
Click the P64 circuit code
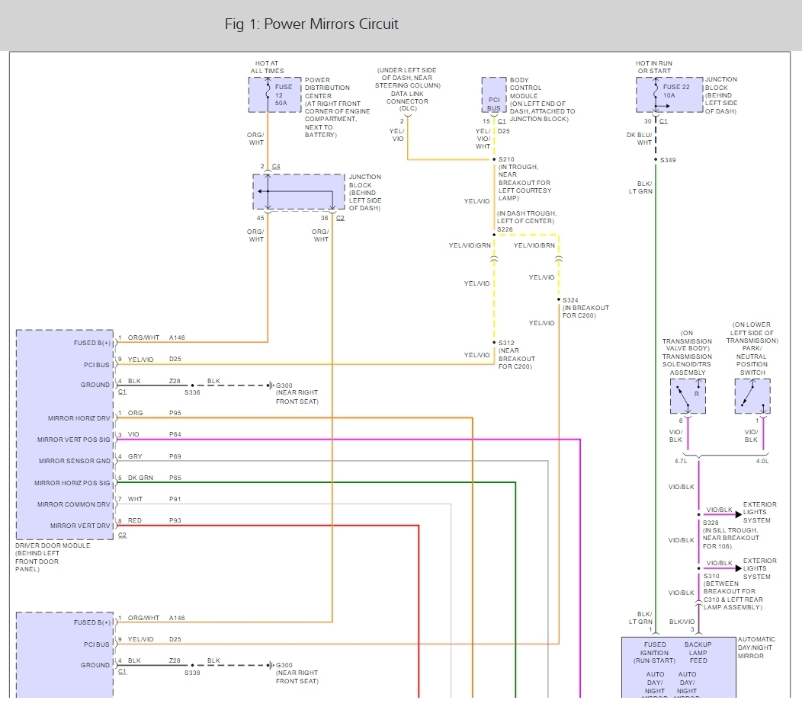point(175,434)
